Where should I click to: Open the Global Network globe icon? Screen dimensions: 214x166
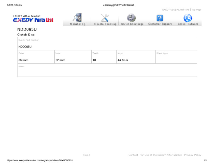(x=188, y=18)
